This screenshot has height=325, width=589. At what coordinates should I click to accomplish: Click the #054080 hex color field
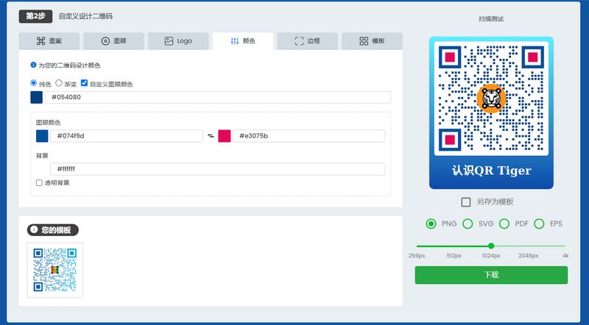[217, 97]
